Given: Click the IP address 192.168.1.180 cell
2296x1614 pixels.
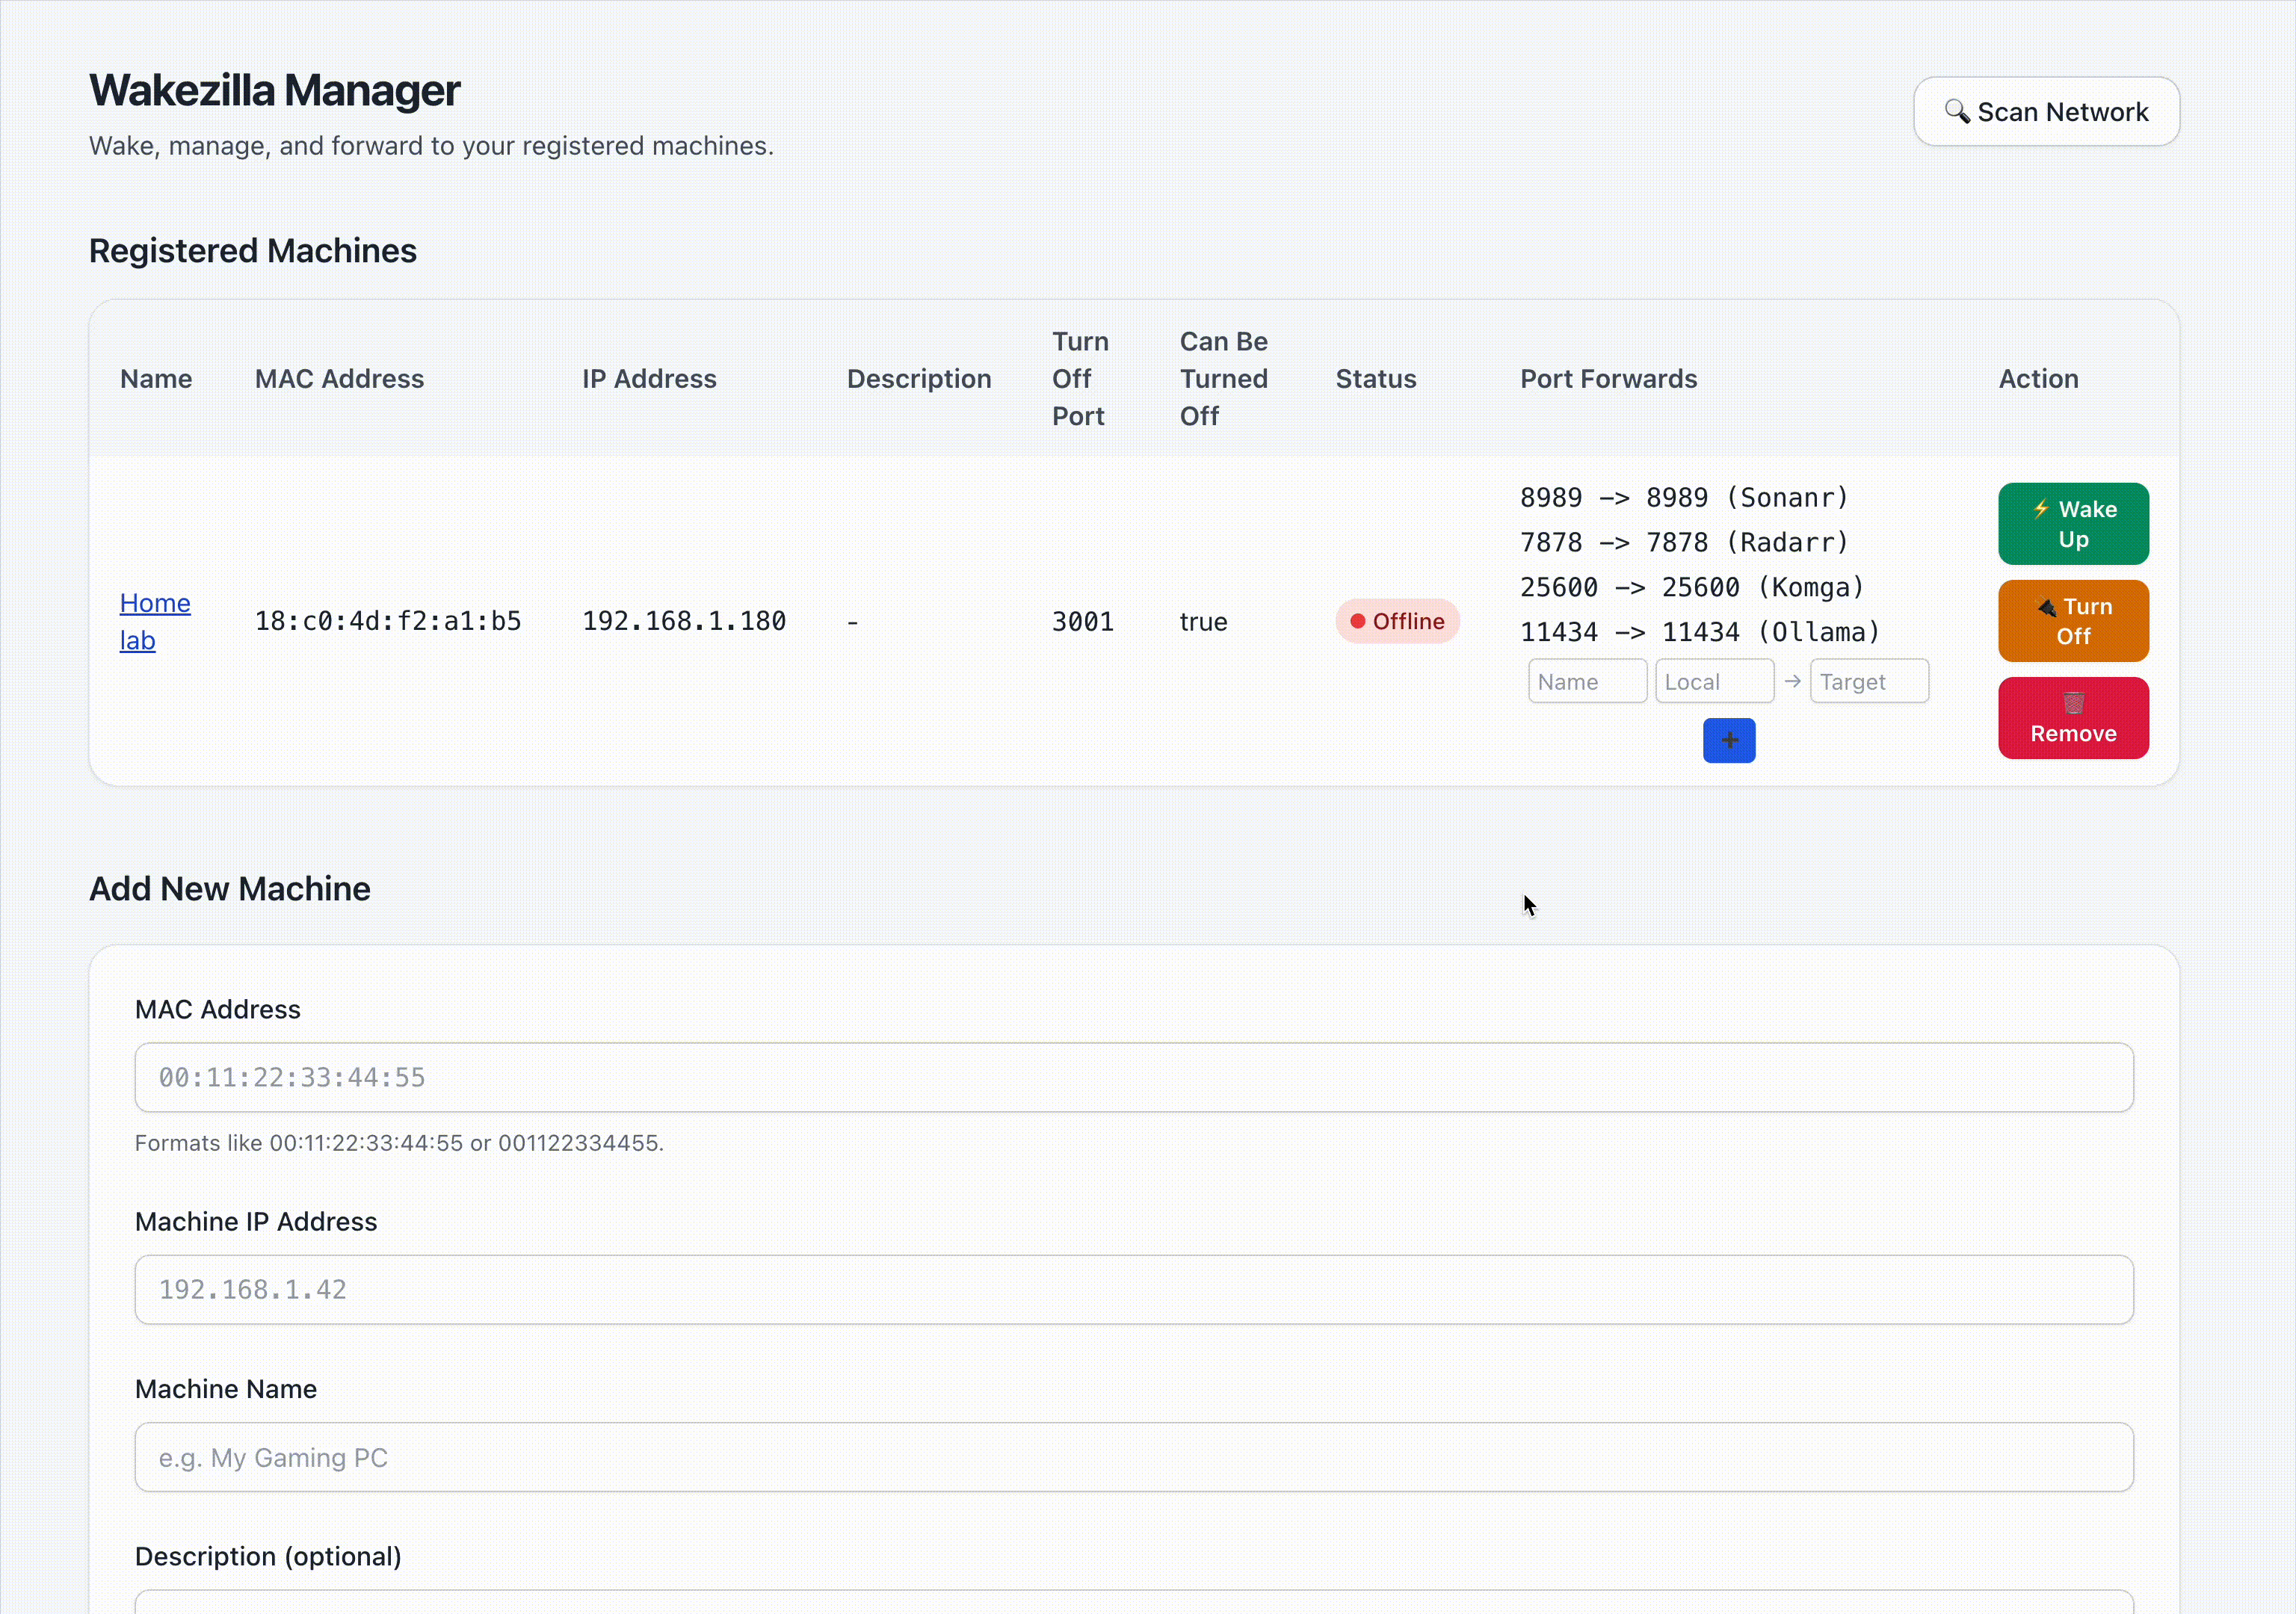Looking at the screenshot, I should [684, 621].
